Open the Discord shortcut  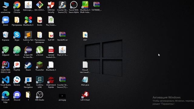[x=17, y=95]
